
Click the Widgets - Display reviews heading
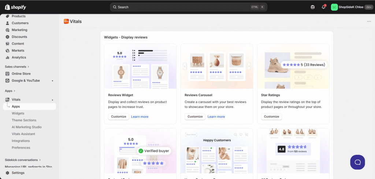point(126,37)
